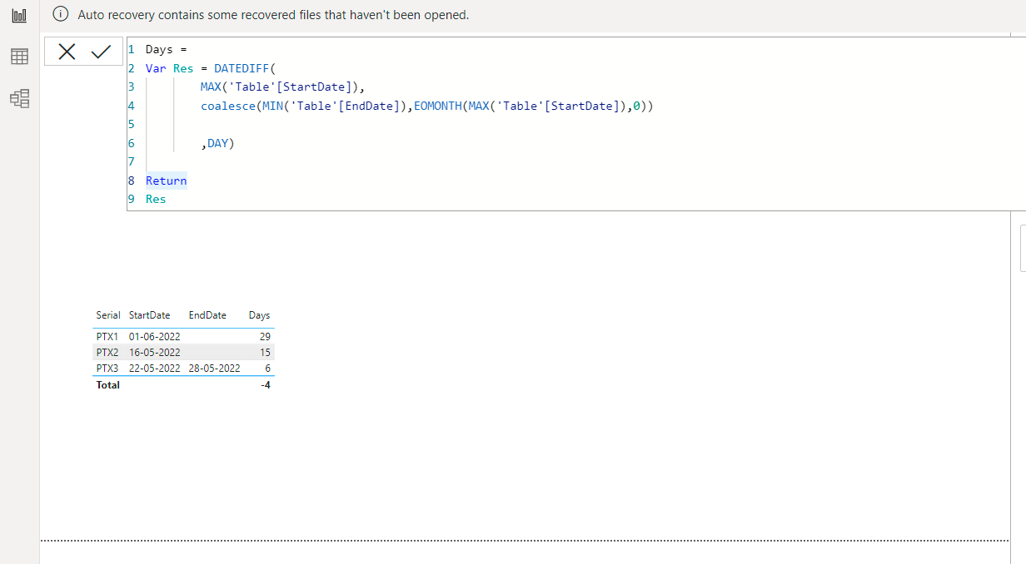Click the Days value 6 for PTX3
1026x564 pixels.
267,368
